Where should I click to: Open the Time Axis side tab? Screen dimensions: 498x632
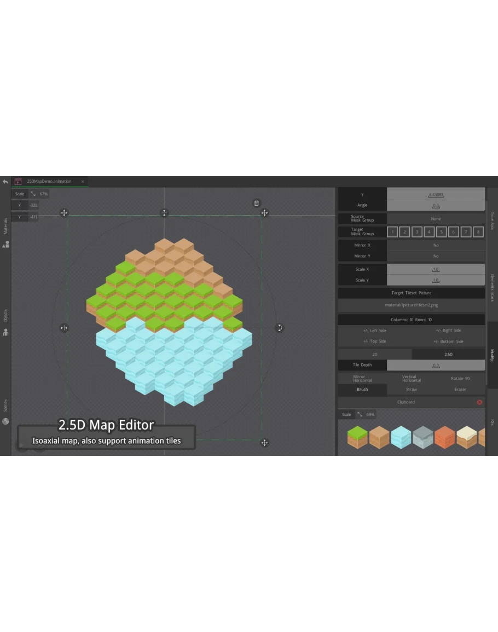(492, 221)
